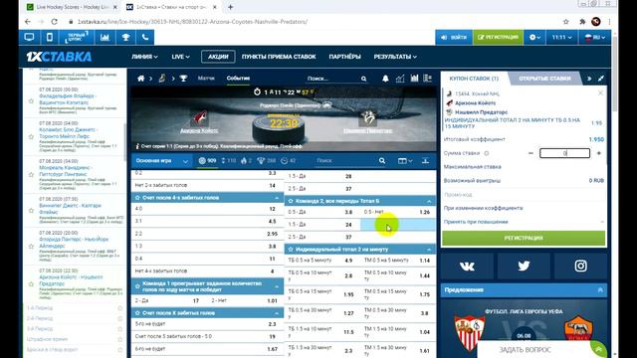This screenshot has height=358, width=637.
Task: Favorite the Виннипег Джетс match star
Action: 31,211
